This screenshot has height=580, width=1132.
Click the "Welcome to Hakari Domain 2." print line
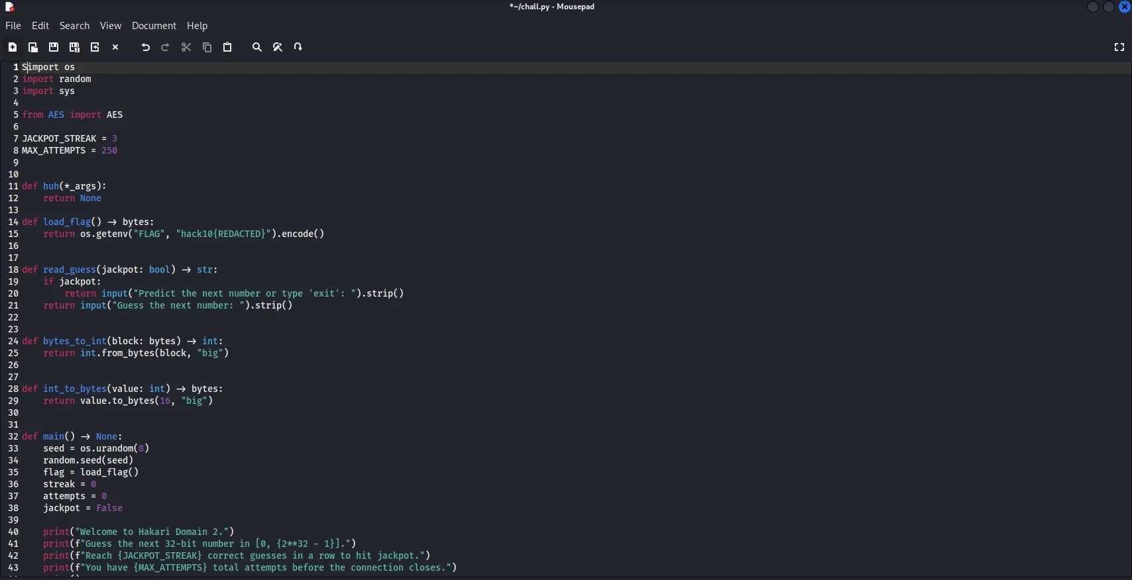pyautogui.click(x=139, y=532)
